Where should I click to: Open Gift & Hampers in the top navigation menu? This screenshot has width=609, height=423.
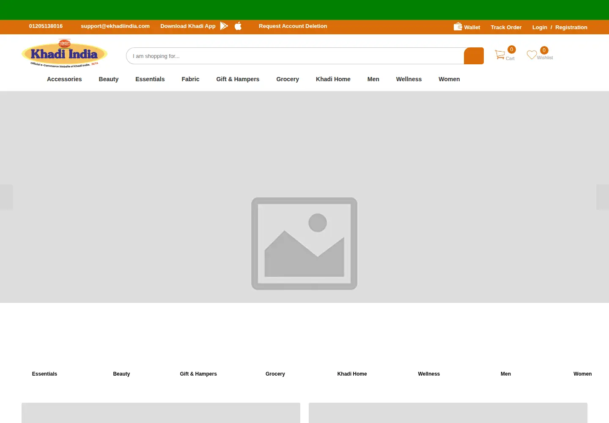coord(238,79)
